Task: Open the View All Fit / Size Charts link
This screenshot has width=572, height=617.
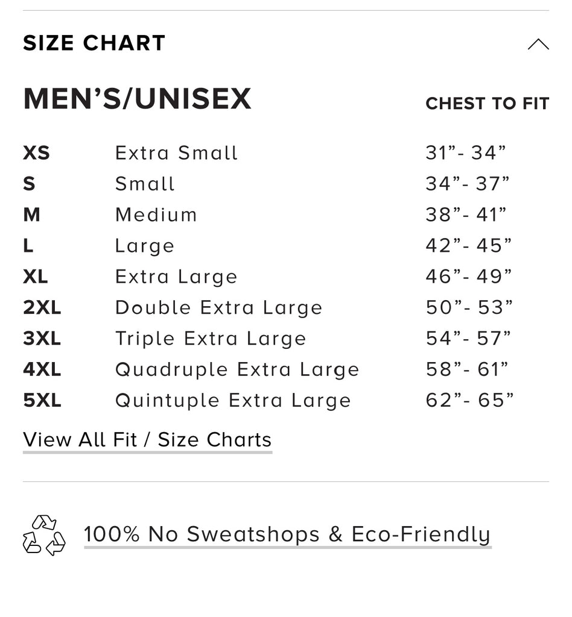Action: coord(147,440)
